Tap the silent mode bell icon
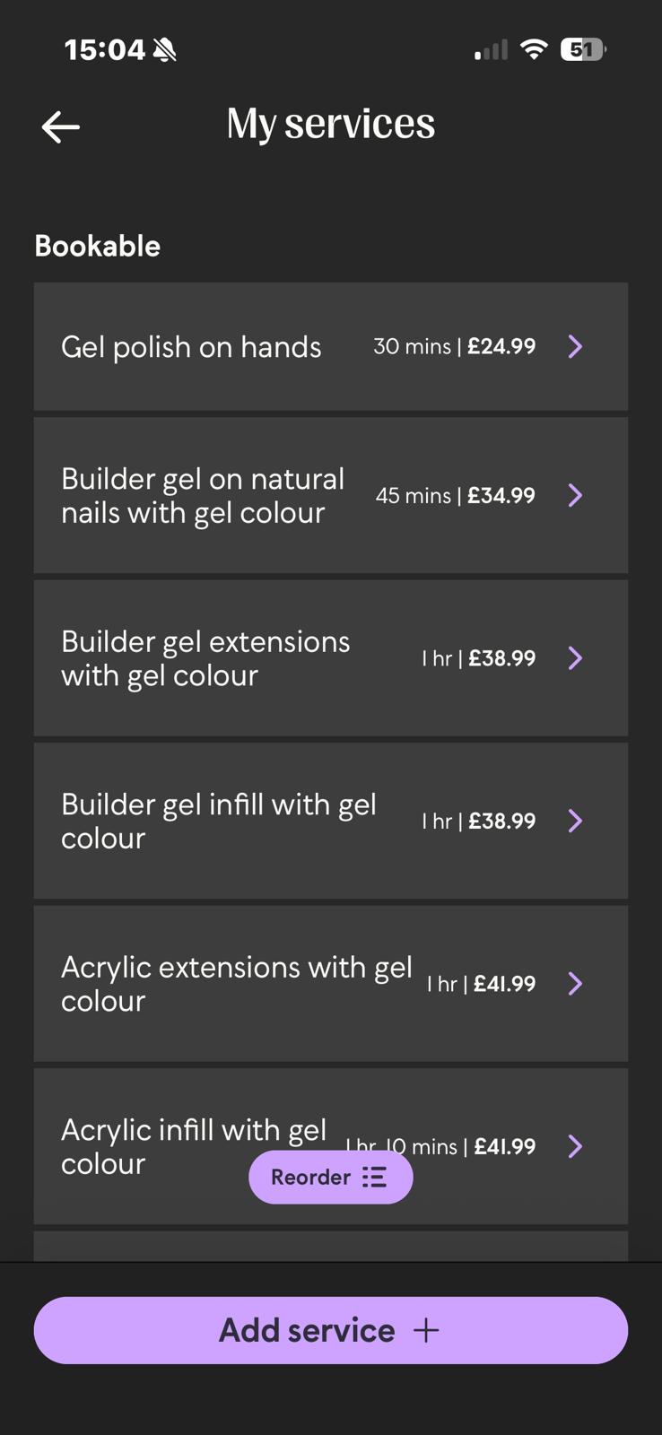Viewport: 662px width, 1435px height. [165, 50]
